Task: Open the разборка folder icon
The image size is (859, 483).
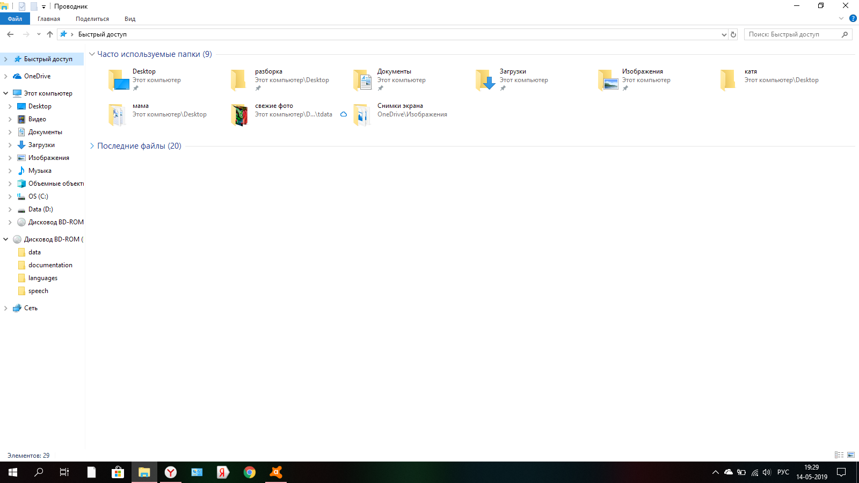Action: coord(238,80)
